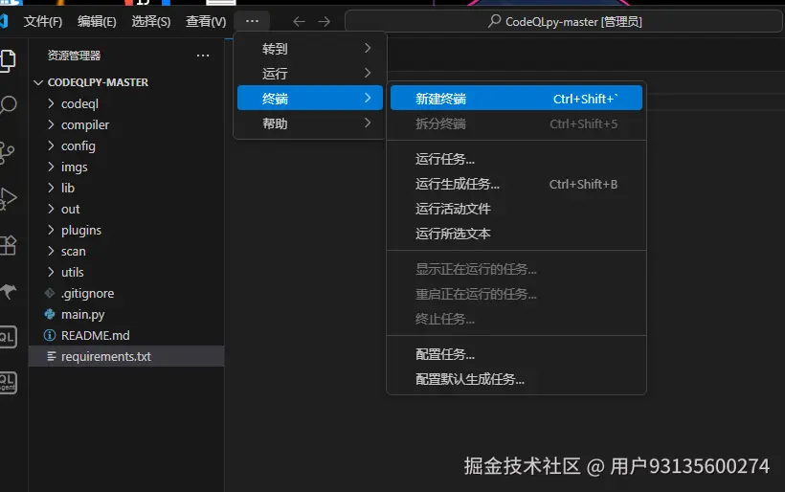
Task: Click the 资源管理器 panel title
Action: pos(74,56)
